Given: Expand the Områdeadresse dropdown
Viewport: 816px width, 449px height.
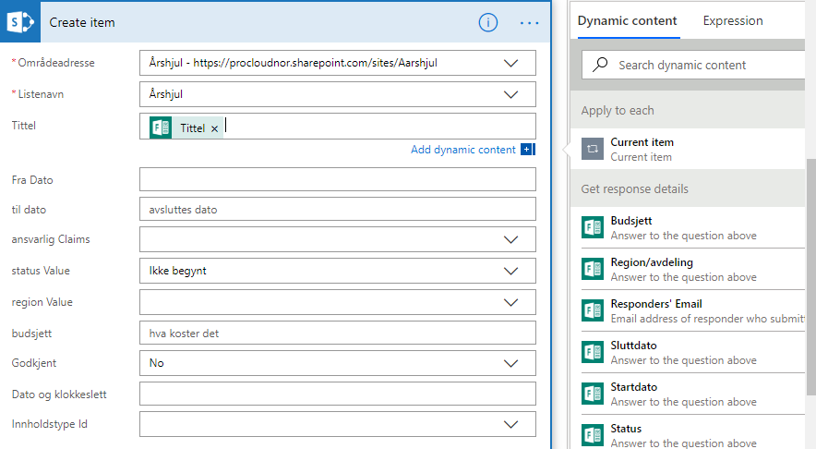Looking at the screenshot, I should click(x=510, y=64).
